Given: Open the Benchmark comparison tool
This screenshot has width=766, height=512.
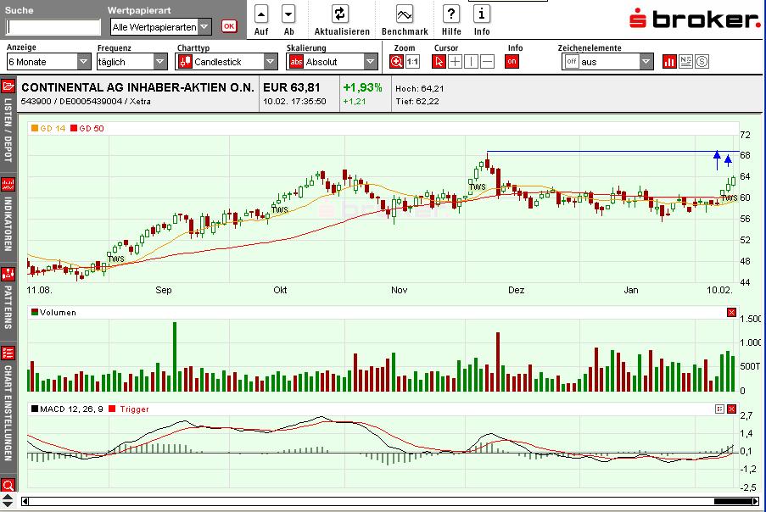Looking at the screenshot, I should (x=405, y=14).
